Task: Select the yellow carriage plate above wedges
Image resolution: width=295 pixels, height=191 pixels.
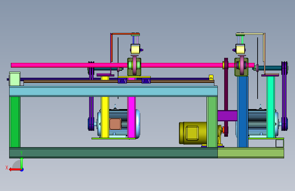Action: pyautogui.click(x=134, y=77)
